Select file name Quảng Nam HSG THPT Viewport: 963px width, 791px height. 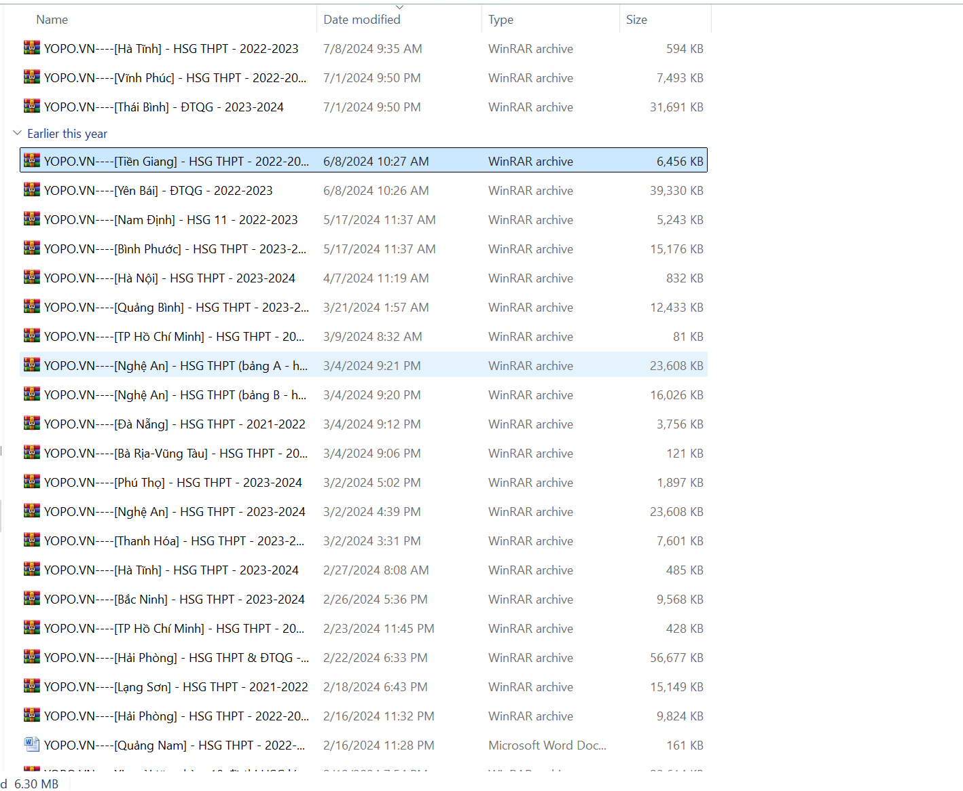click(175, 746)
